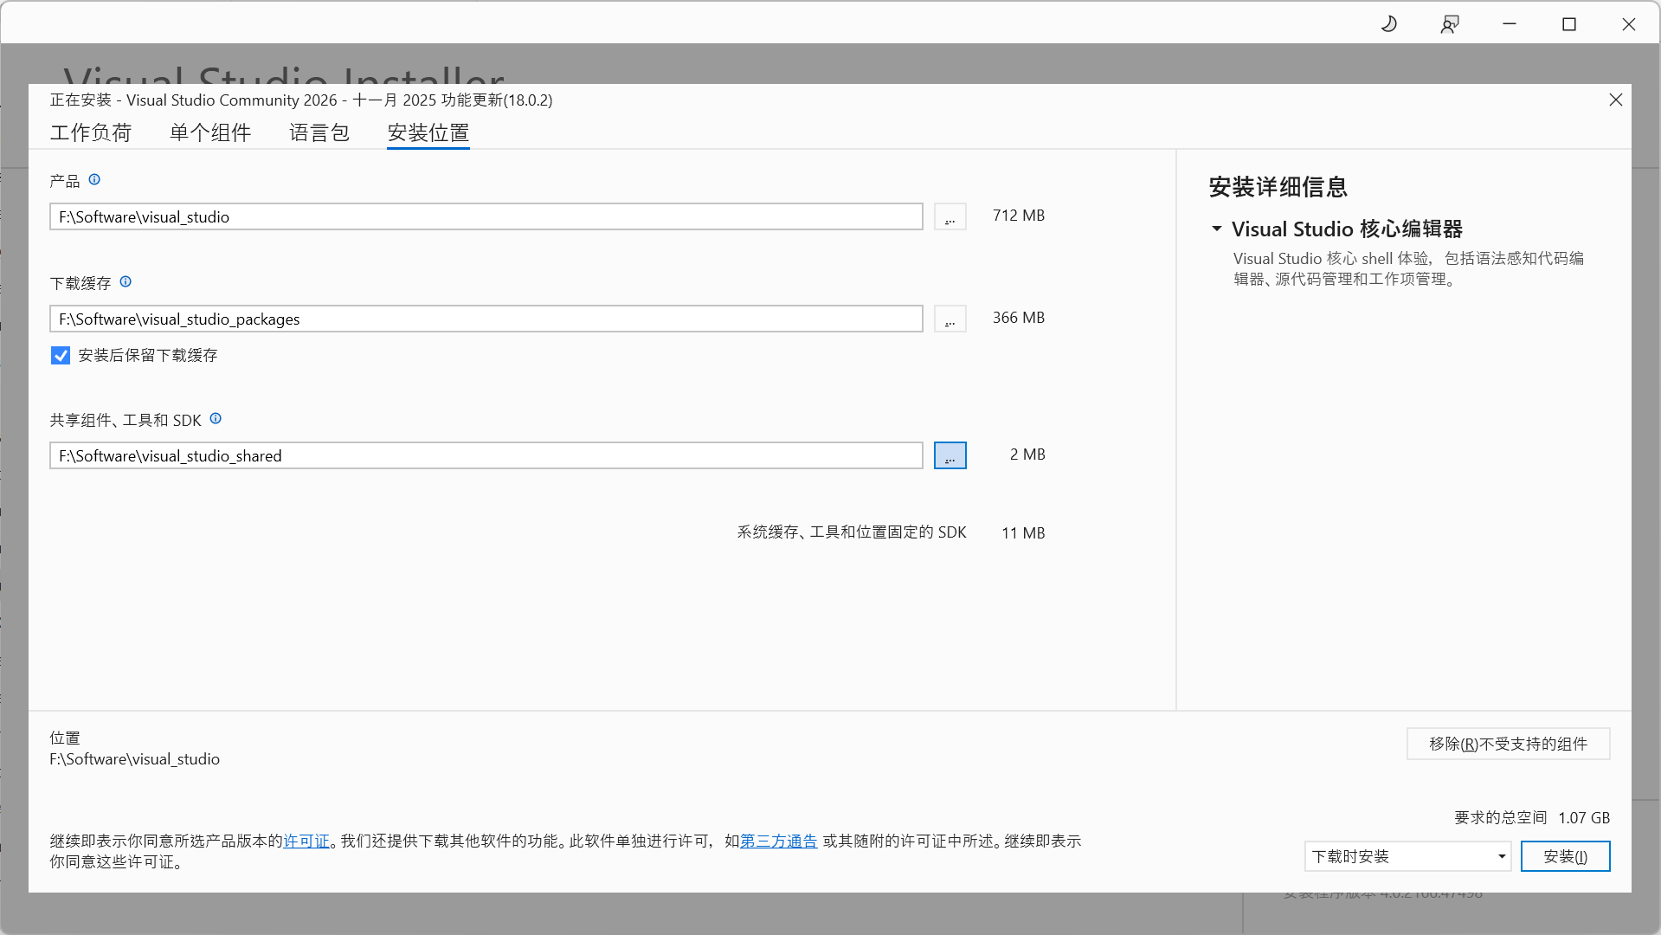The image size is (1661, 935).
Task: Uncheck 安装后保留下载缓存 checkbox
Action: pyautogui.click(x=61, y=356)
